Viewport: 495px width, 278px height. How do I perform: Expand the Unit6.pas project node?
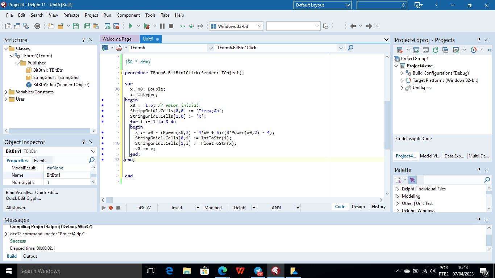click(x=402, y=88)
